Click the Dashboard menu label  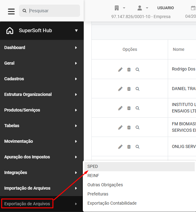coord(15,47)
